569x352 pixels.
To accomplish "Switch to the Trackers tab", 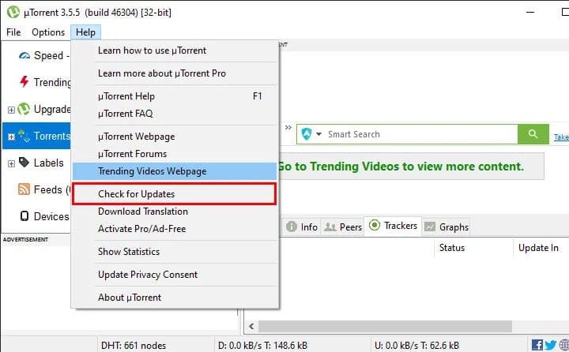I will click(x=393, y=226).
